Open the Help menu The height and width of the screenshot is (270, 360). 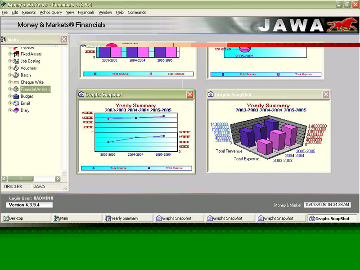[120, 13]
